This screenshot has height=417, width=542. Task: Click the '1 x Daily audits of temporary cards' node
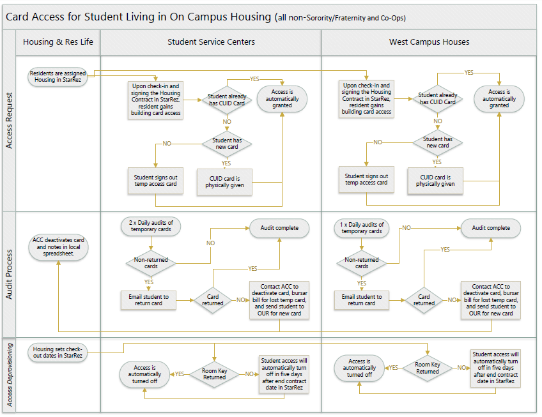(362, 228)
